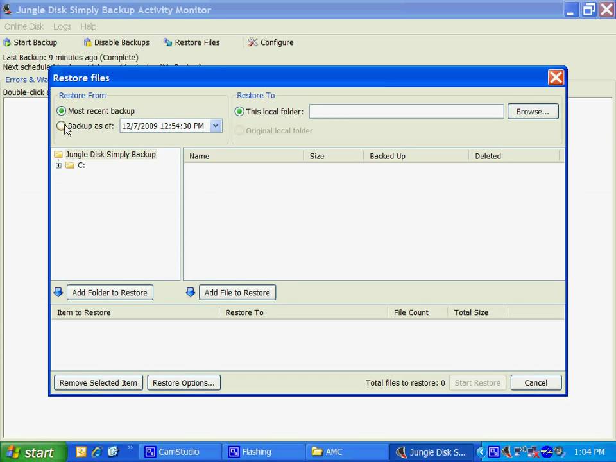Click the Jungle Disk Simply Backup root folder icon
Screen dimensions: 616x462
[x=58, y=155]
